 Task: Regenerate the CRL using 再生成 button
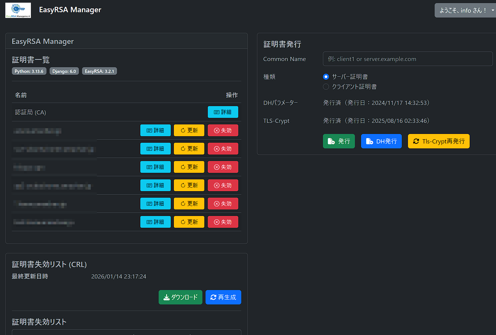pos(223,297)
